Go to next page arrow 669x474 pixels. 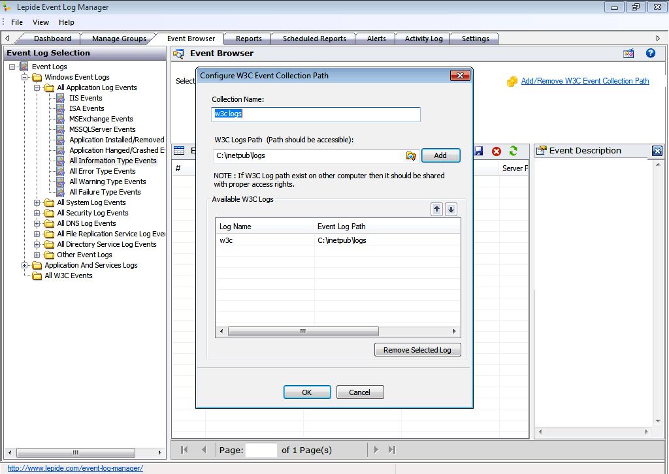click(376, 450)
